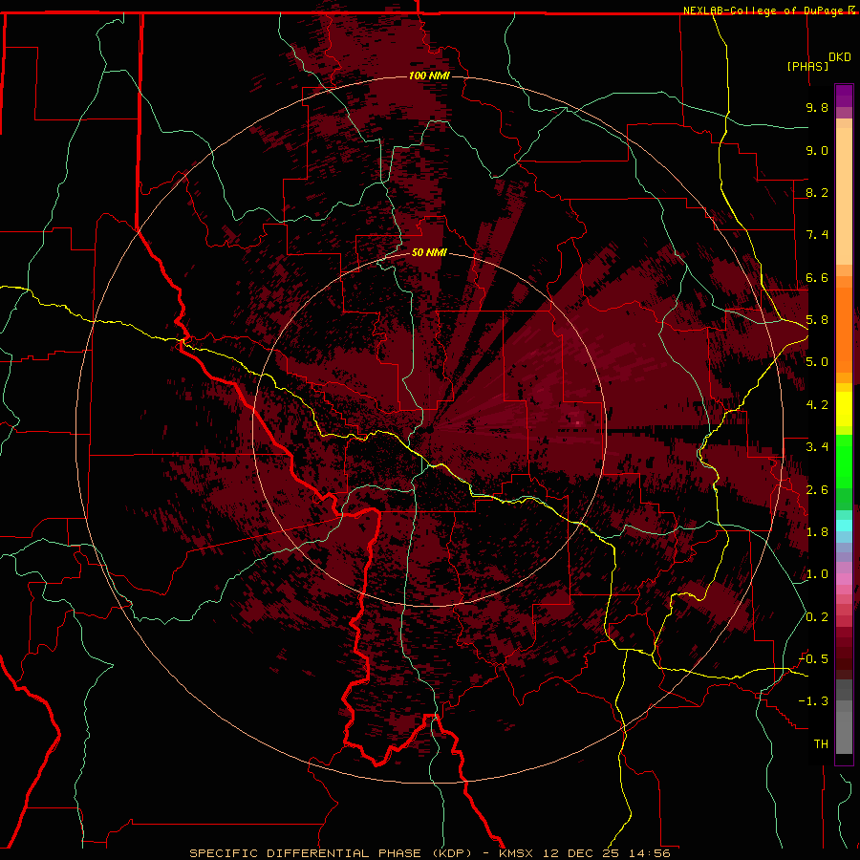
Task: Click the "TH" threshold label on the scale
Action: point(821,744)
